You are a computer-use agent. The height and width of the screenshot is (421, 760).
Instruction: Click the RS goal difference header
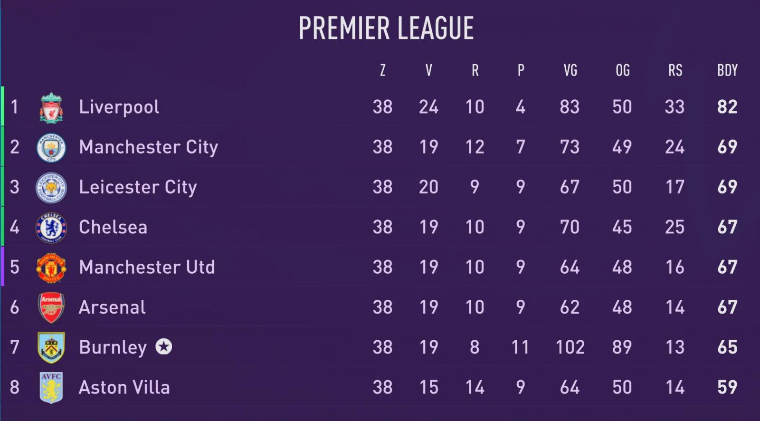(675, 70)
